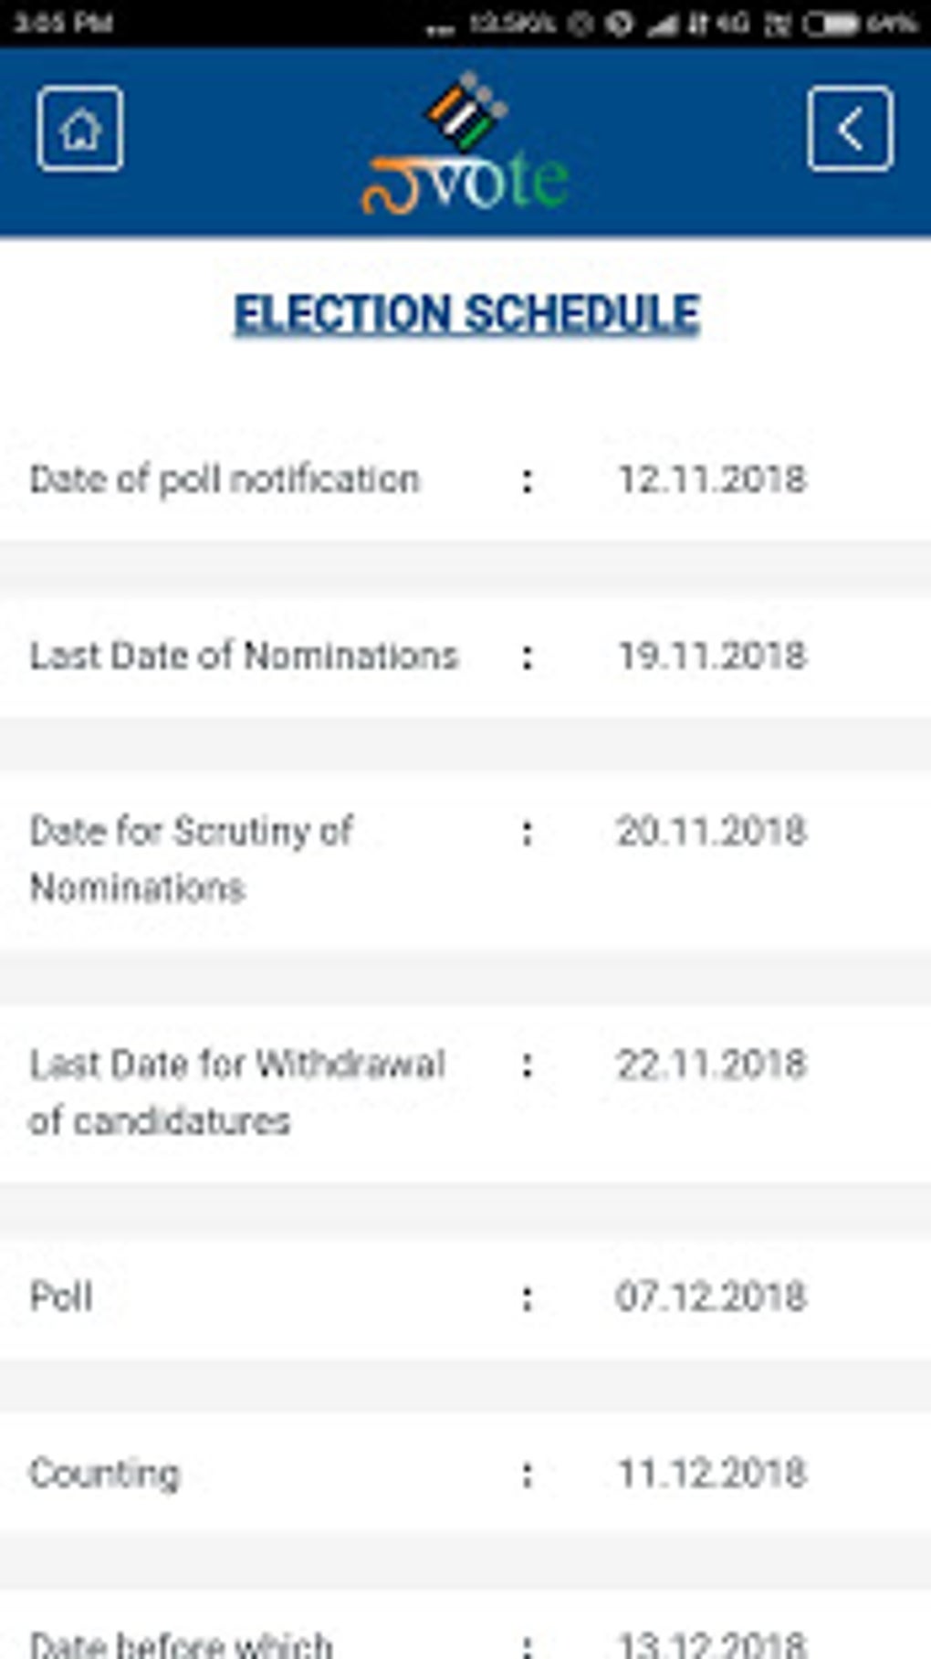Image resolution: width=931 pixels, height=1659 pixels.
Task: Tap the battery icon in status bar
Action: 830,24
